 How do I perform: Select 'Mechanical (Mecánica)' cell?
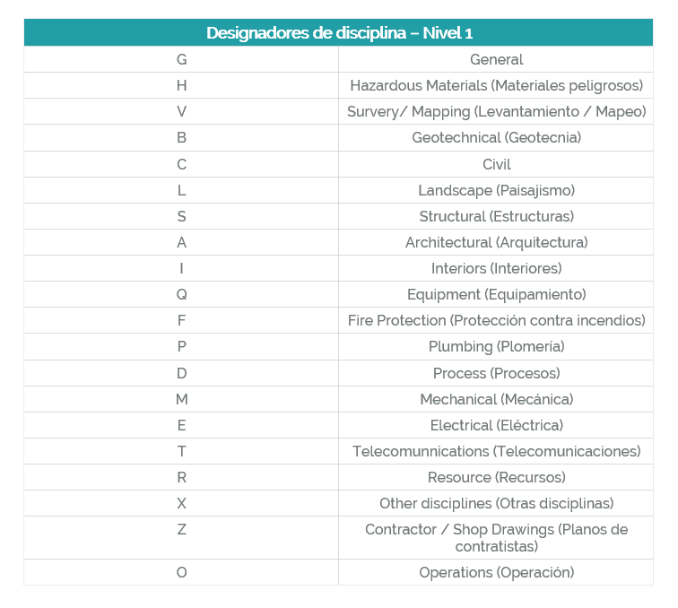pos(496,399)
